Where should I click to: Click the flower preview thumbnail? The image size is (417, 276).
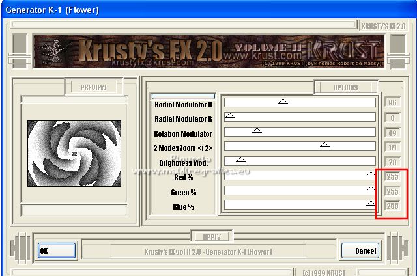tap(74, 154)
